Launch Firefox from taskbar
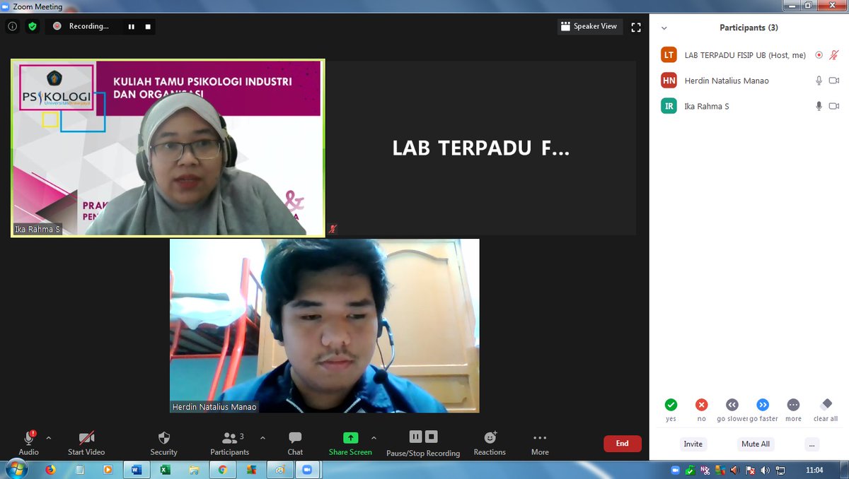 50,469
